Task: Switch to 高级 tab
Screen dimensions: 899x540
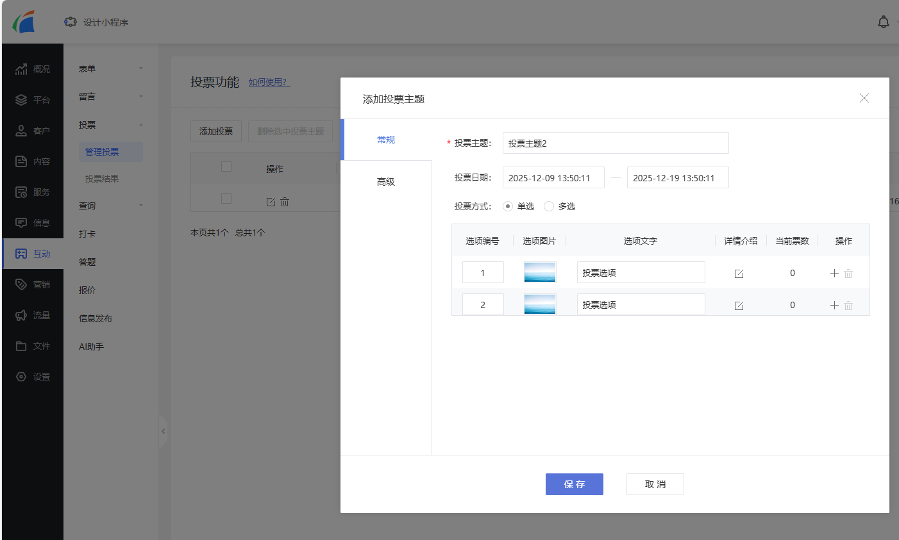Action: tap(386, 182)
